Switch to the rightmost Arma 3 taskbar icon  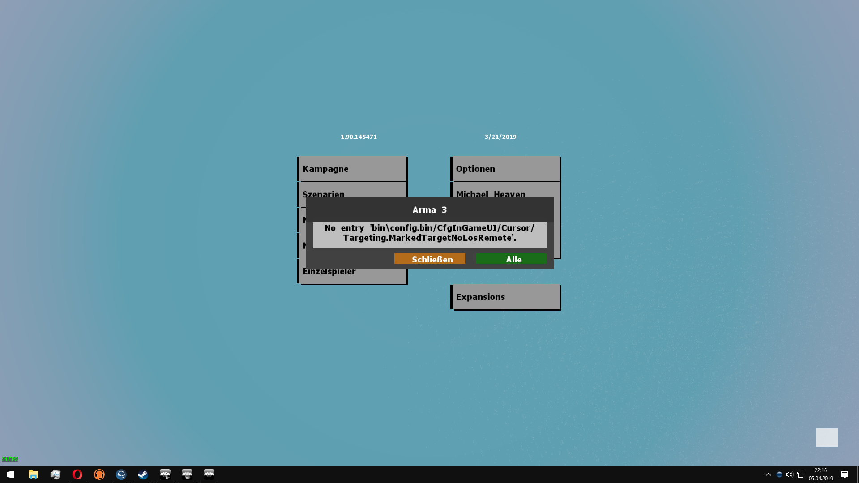[209, 474]
